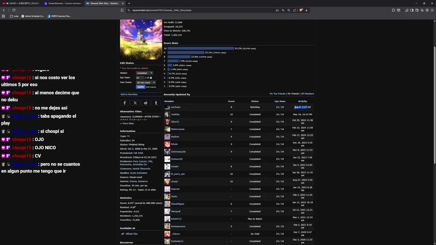Open Kyoto Animation studio link
This screenshot has height=245, width=436.
(x=139, y=173)
